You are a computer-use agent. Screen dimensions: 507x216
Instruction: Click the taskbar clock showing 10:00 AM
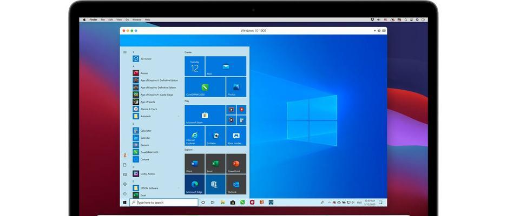tap(370, 202)
